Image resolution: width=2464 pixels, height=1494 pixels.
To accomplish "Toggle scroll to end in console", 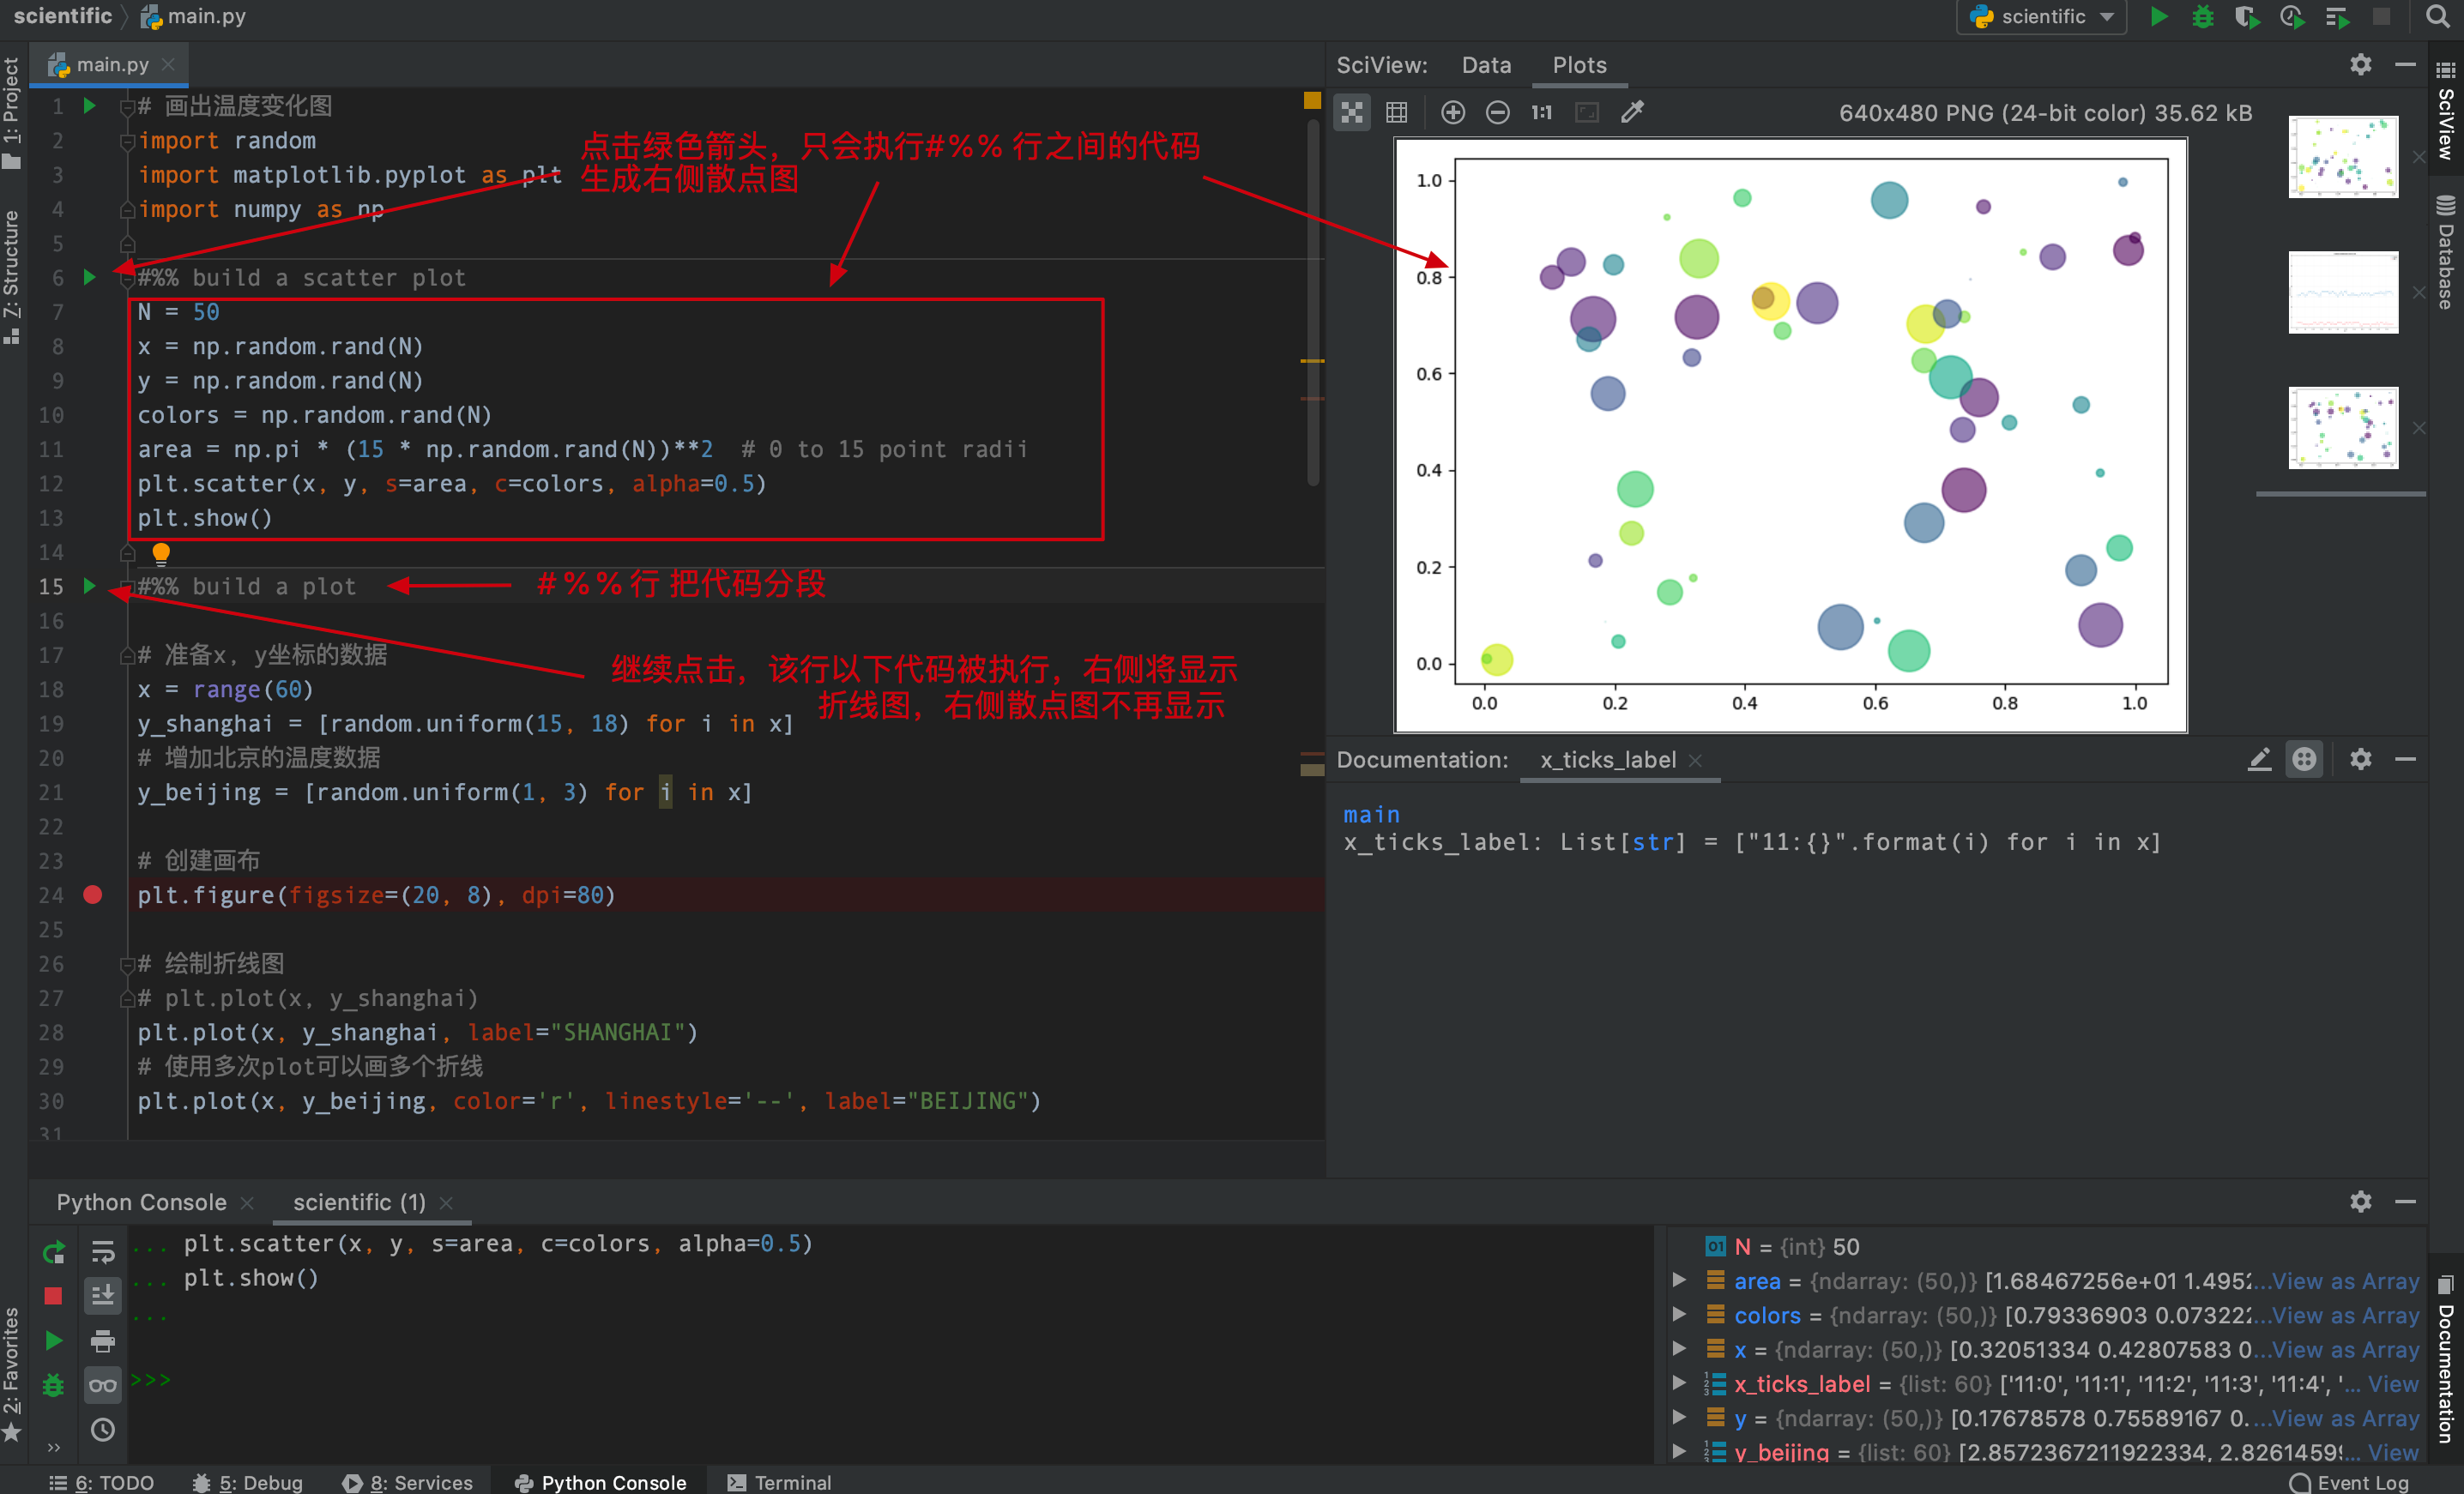I will pyautogui.click(x=102, y=1296).
